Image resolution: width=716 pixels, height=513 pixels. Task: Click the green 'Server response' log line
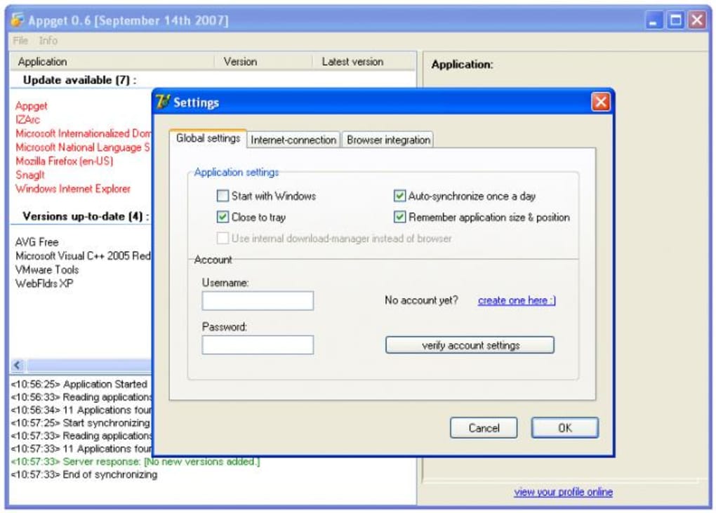[x=135, y=462]
